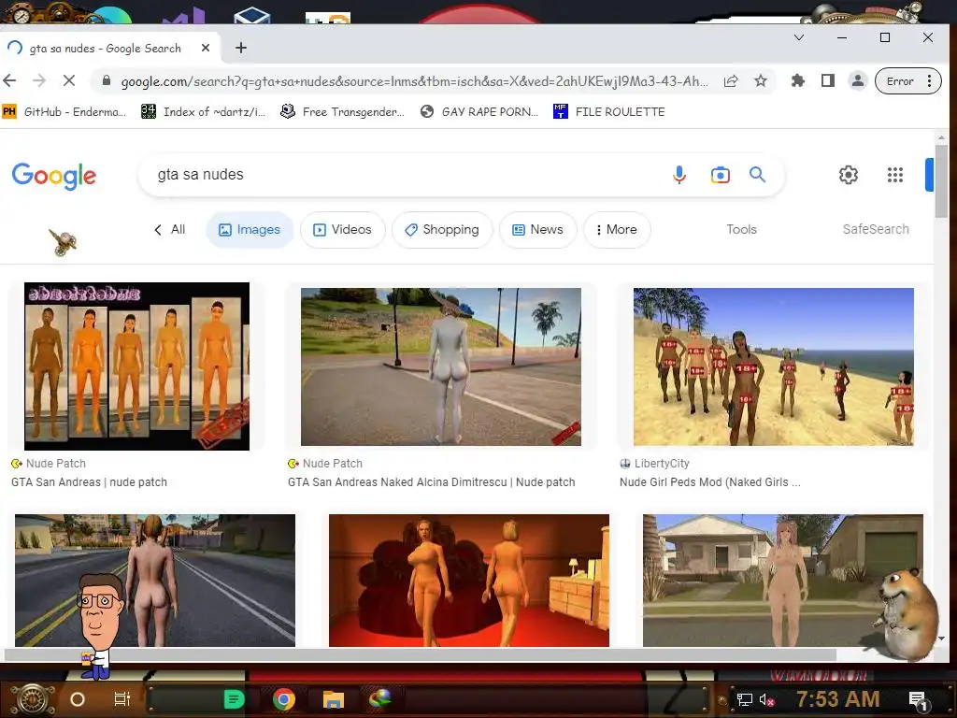
Task: Click the vertical page scrollbar thumb
Action: (940, 179)
